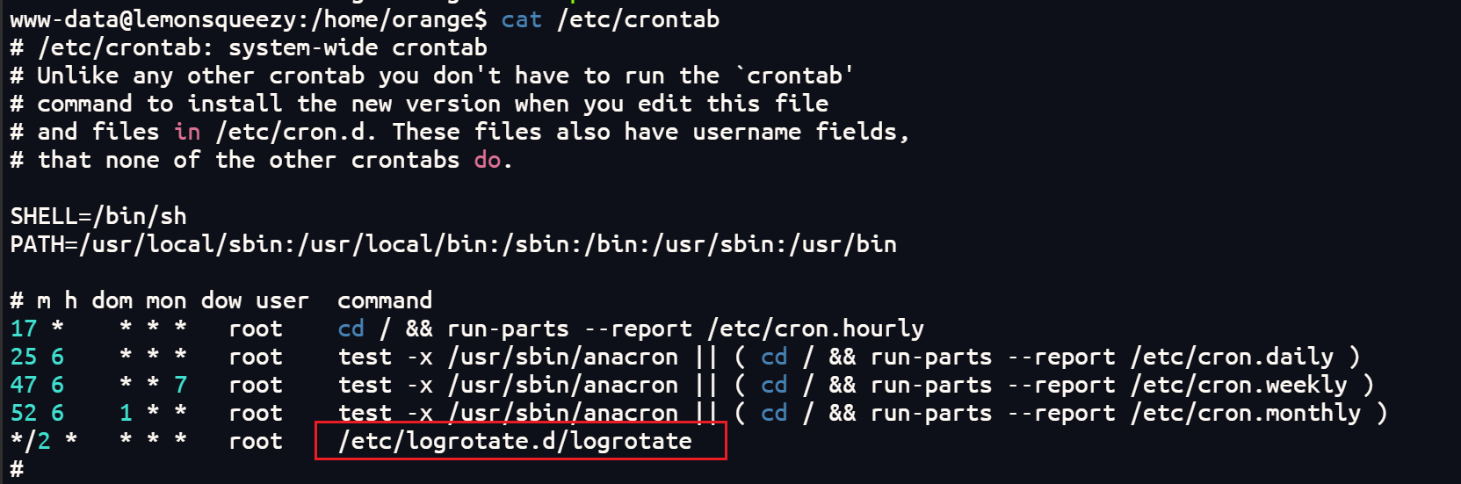This screenshot has width=1461, height=484.
Task: Click the highlighted /etc/logrotate.d/logrotate path
Action: (516, 441)
